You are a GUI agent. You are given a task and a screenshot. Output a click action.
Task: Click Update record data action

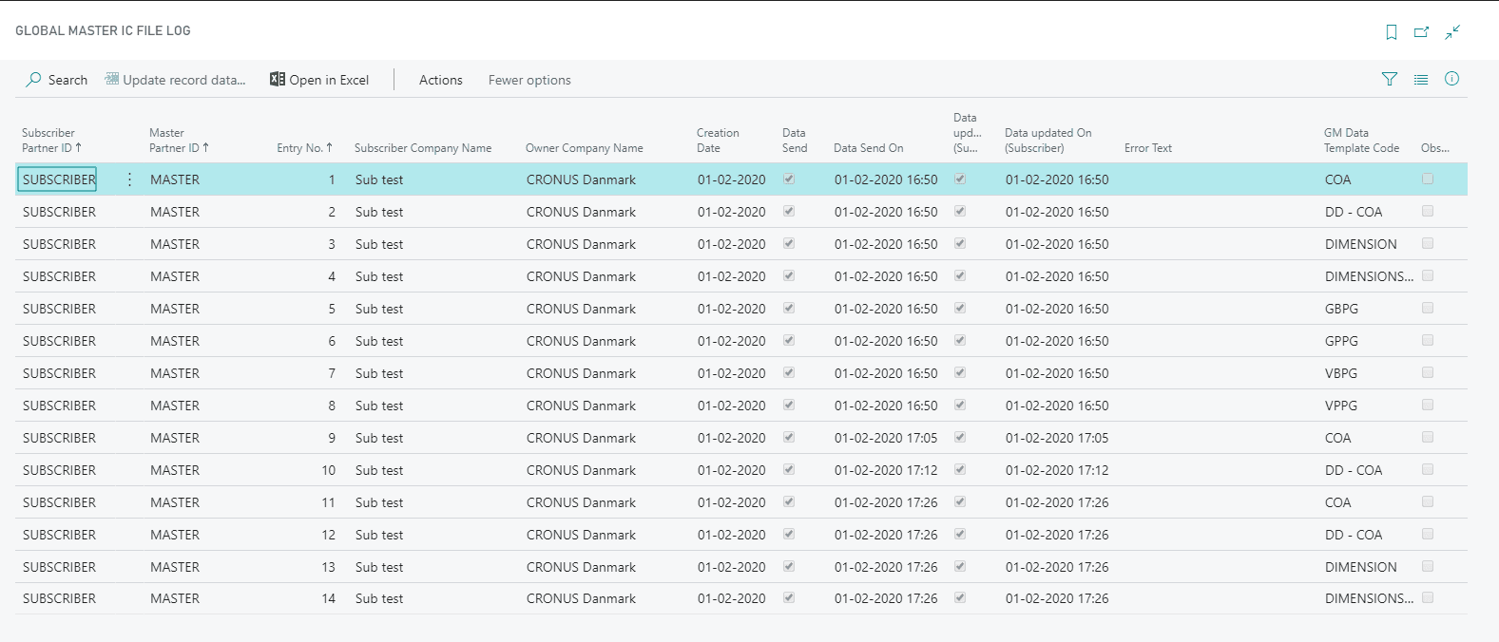[x=175, y=80]
